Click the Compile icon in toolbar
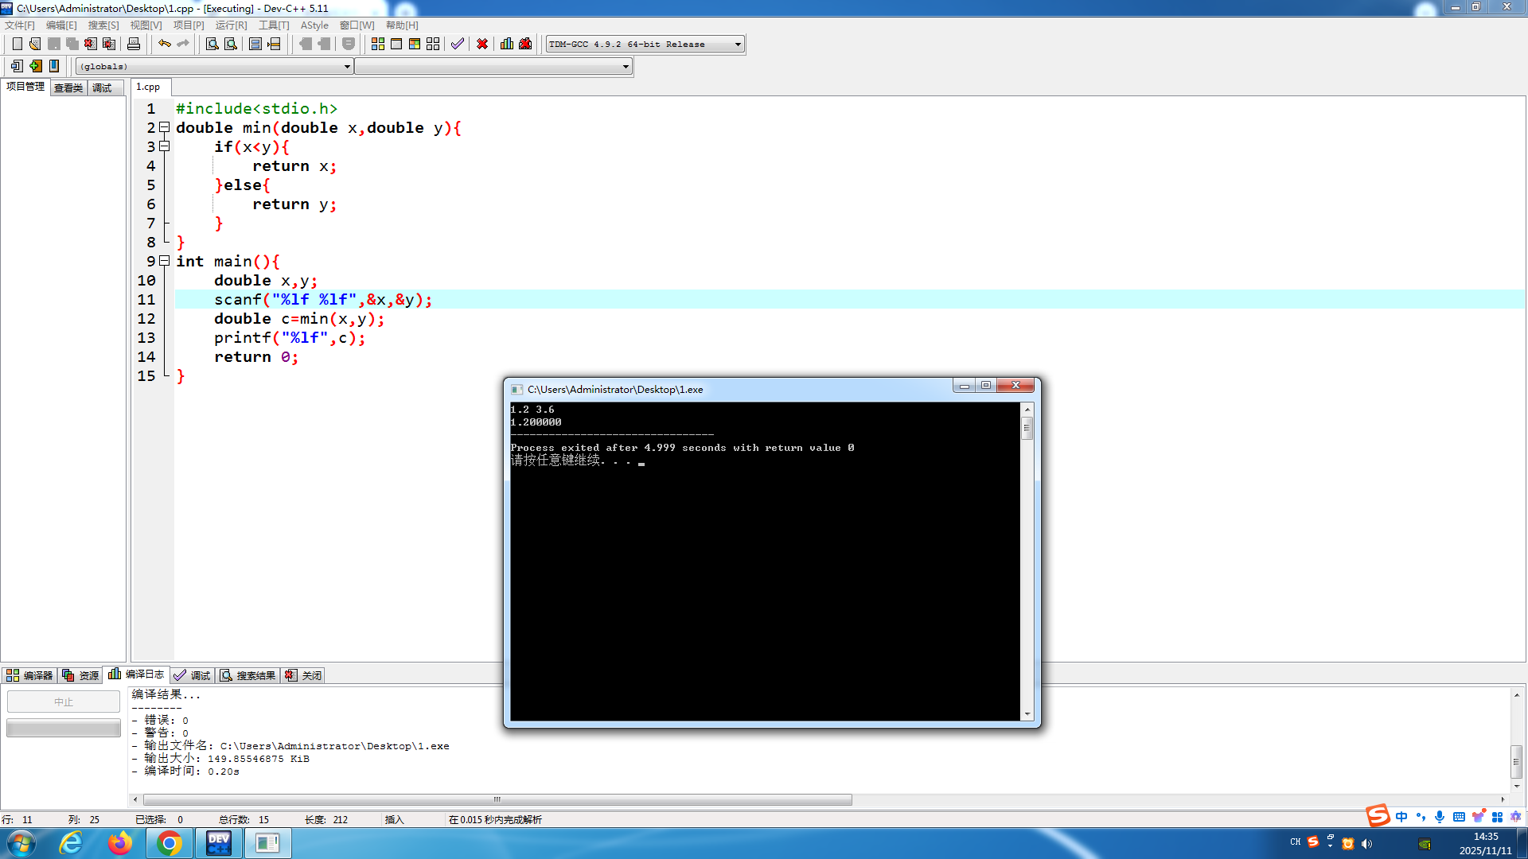The image size is (1528, 859). pyautogui.click(x=378, y=44)
